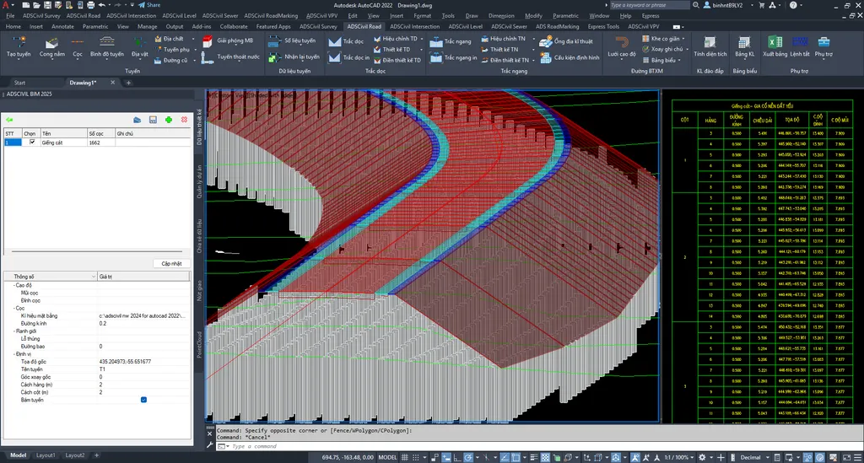
Task: Collapse the Cao độ property group
Action: point(13,285)
